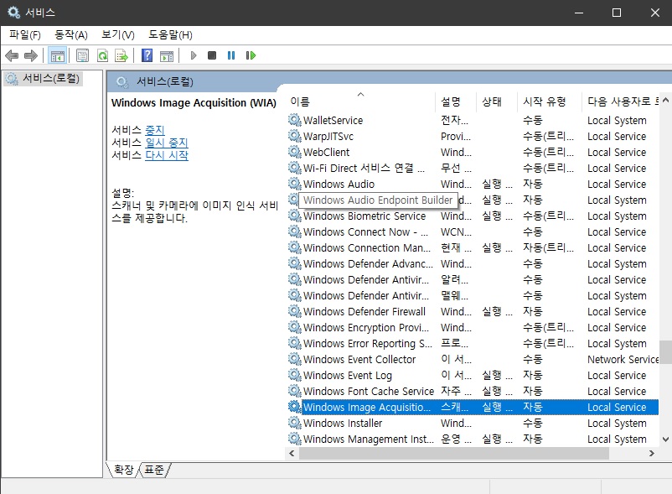Switch to the 확장 tab
Viewport: 672px width, 494px height.
[x=123, y=470]
